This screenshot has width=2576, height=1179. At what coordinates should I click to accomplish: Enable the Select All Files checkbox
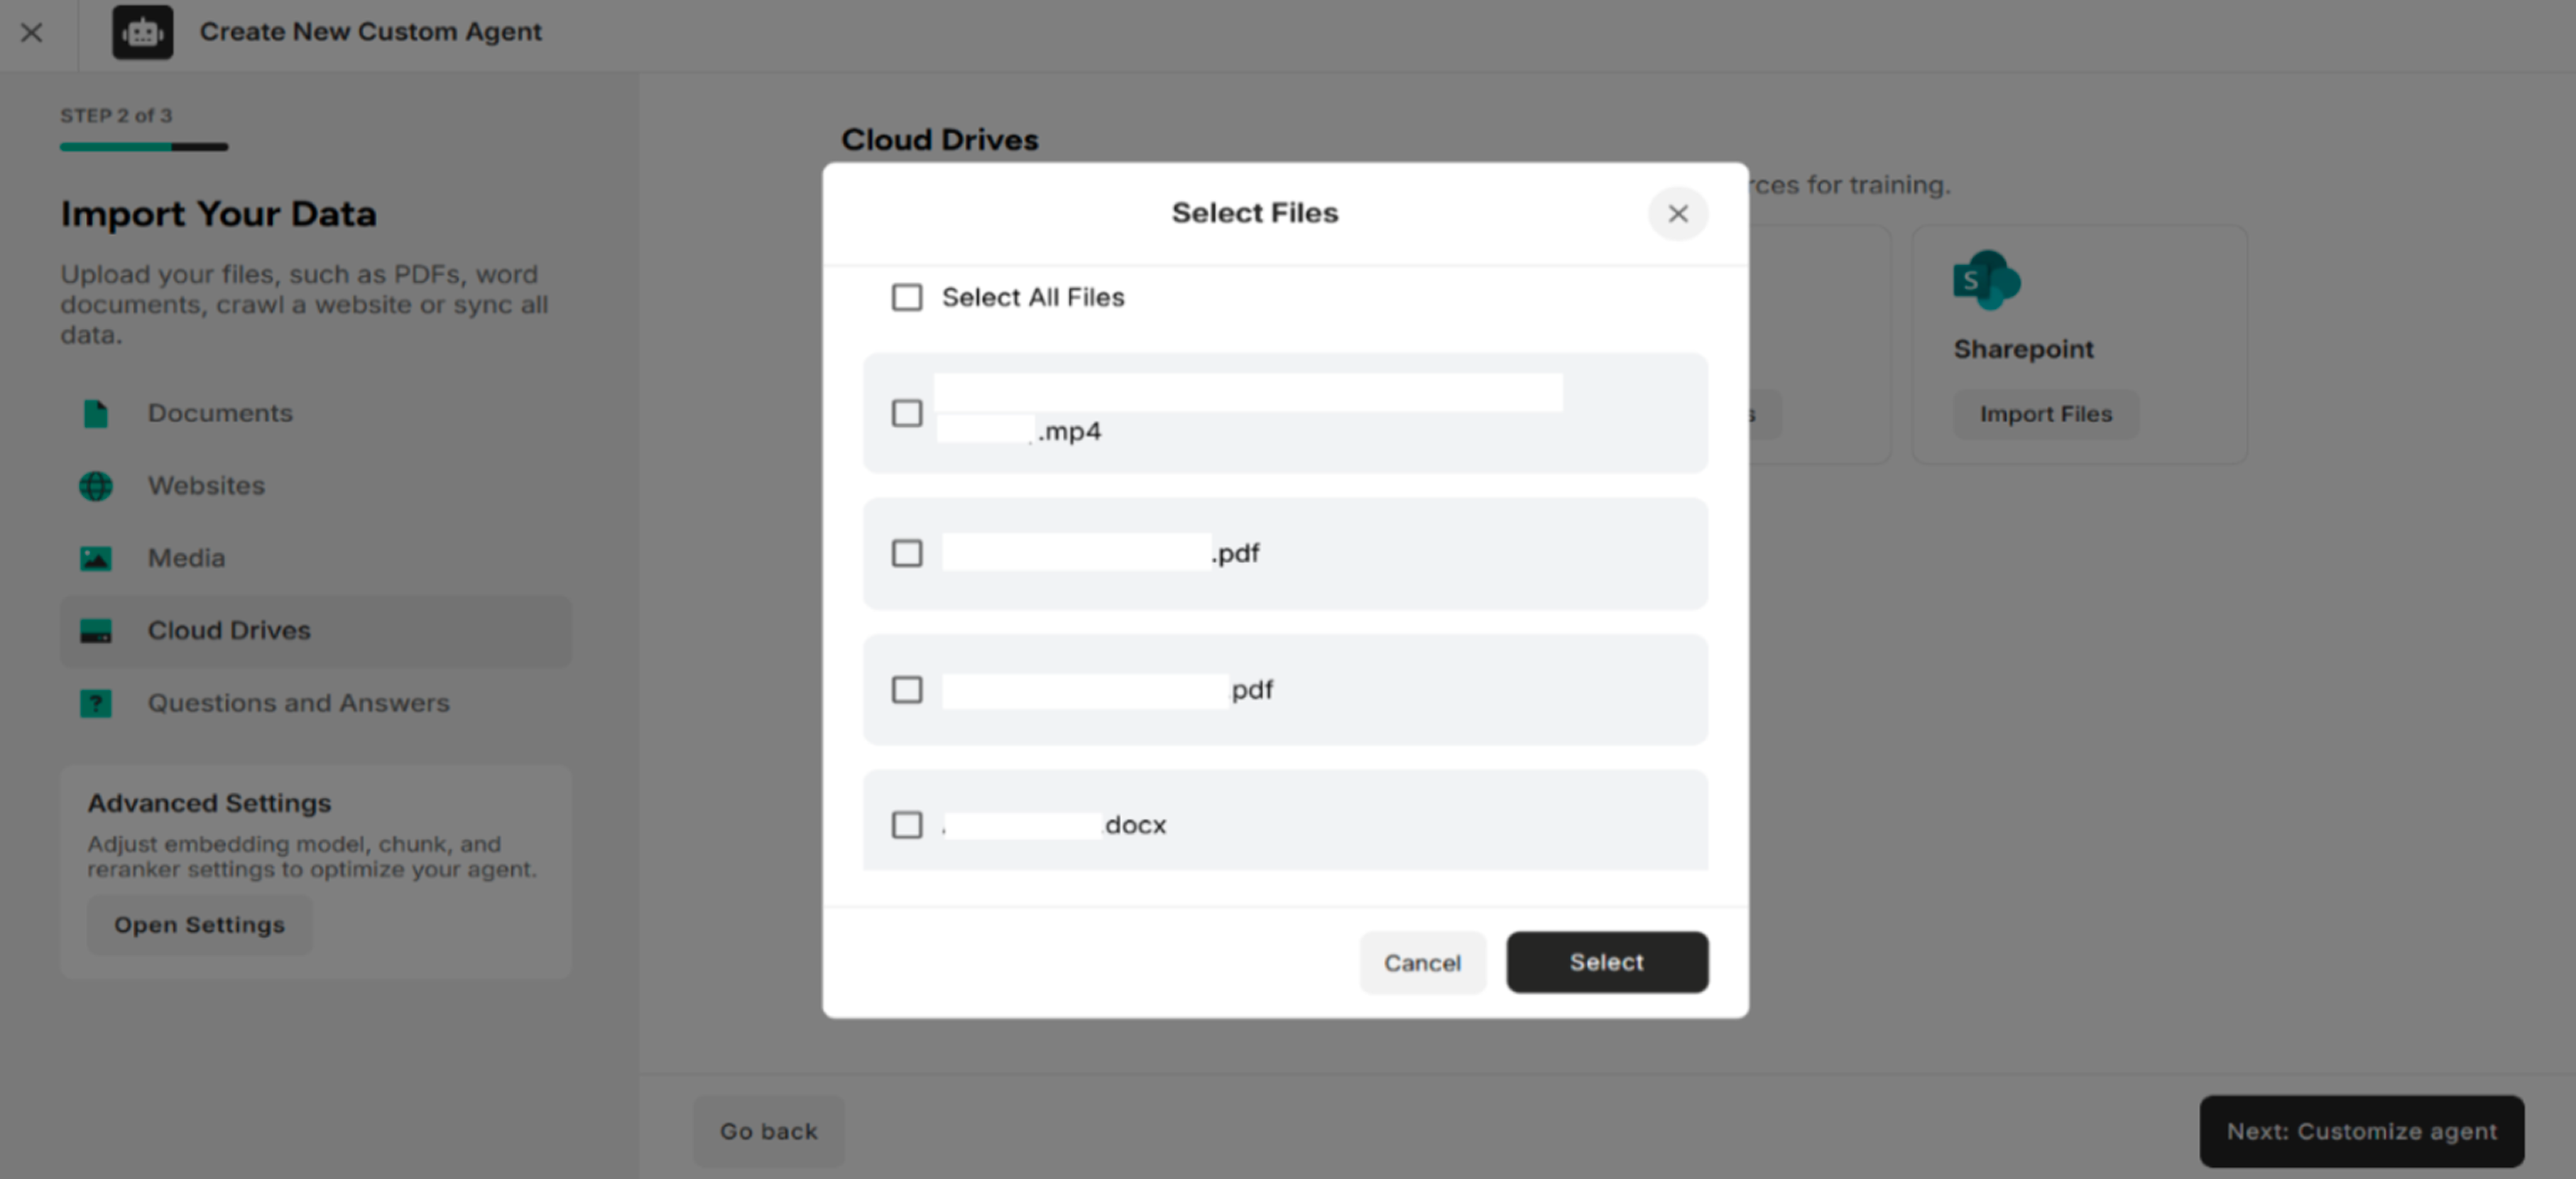coord(906,297)
